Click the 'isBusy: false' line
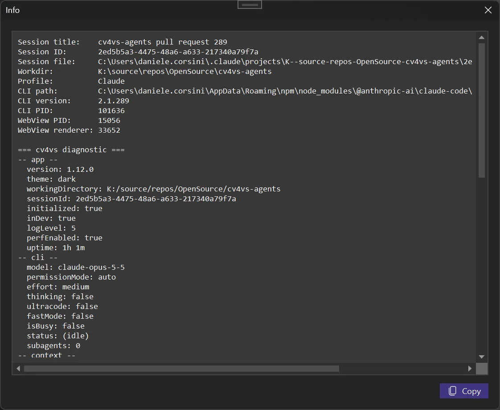The width and height of the screenshot is (500, 410). pyautogui.click(x=56, y=326)
